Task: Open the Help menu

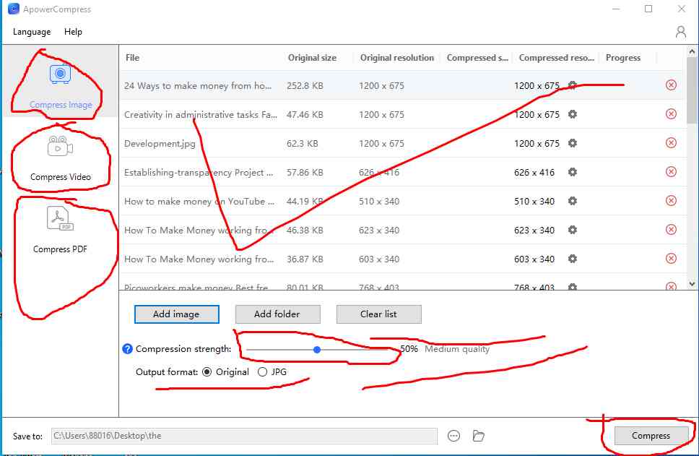Action: 73,32
